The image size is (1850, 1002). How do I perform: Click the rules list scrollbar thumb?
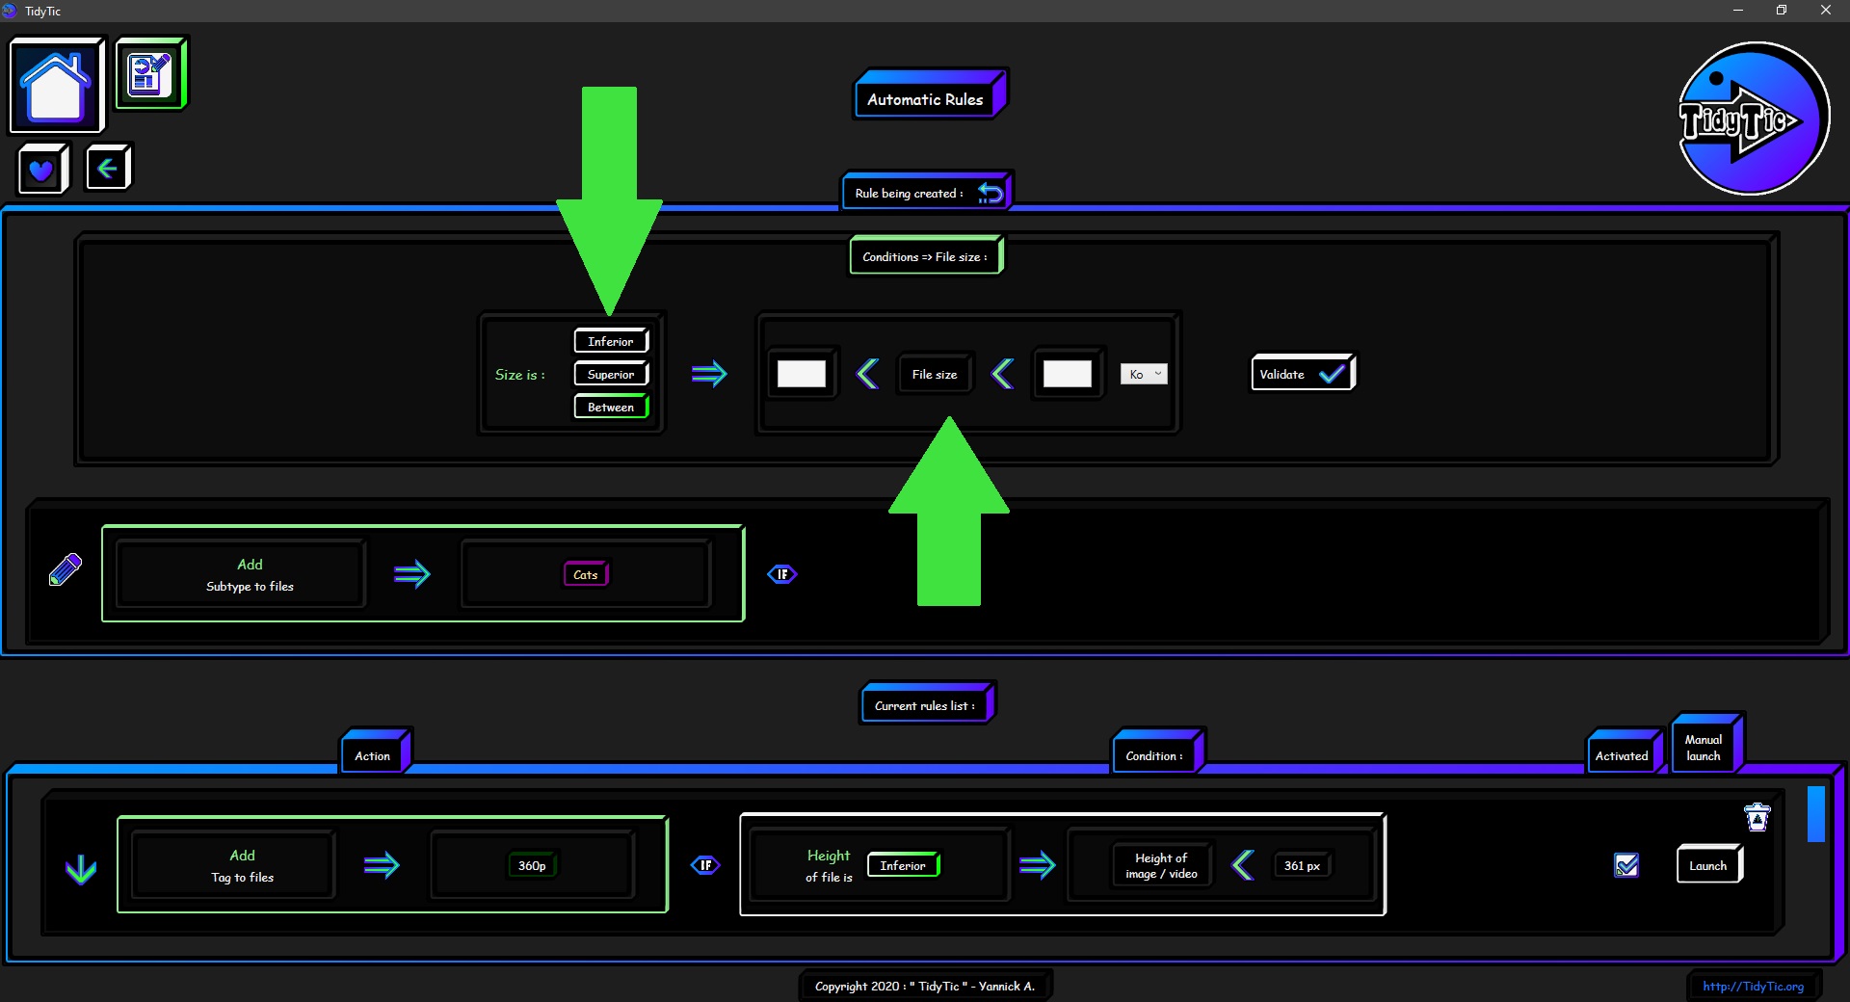click(1816, 814)
